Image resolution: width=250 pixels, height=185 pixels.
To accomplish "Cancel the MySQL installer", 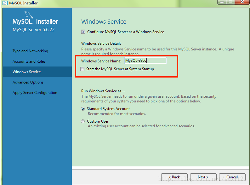I will (232, 177).
